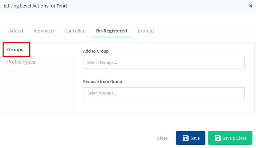Close the dialog with the X icon
The height and width of the screenshot is (148, 256).
coord(250,6)
